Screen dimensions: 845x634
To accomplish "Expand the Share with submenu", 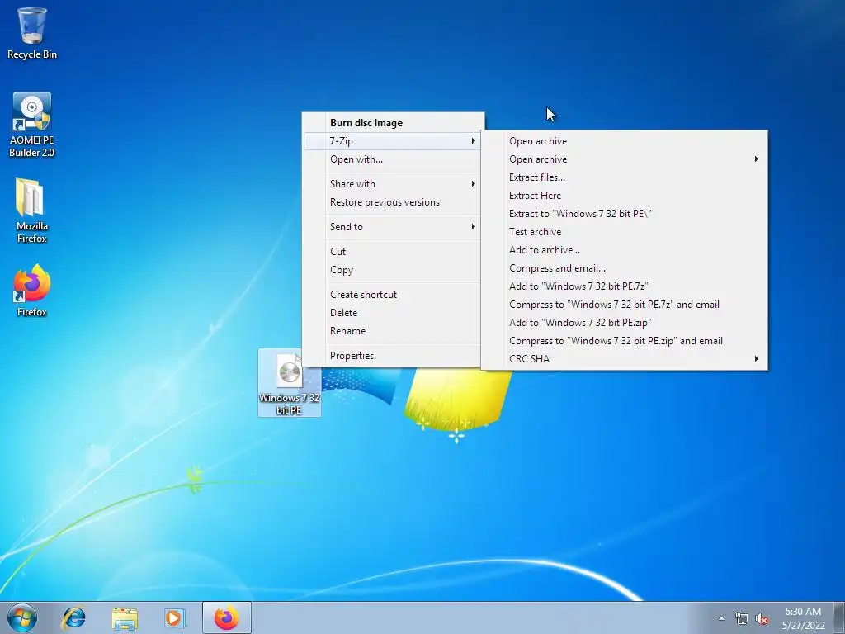I will click(392, 184).
